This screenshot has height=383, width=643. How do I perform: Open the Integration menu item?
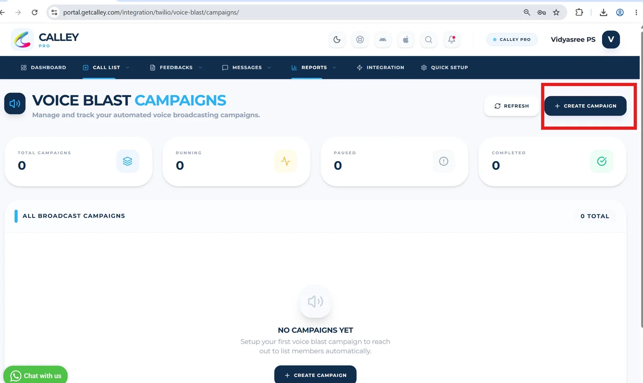tap(380, 67)
